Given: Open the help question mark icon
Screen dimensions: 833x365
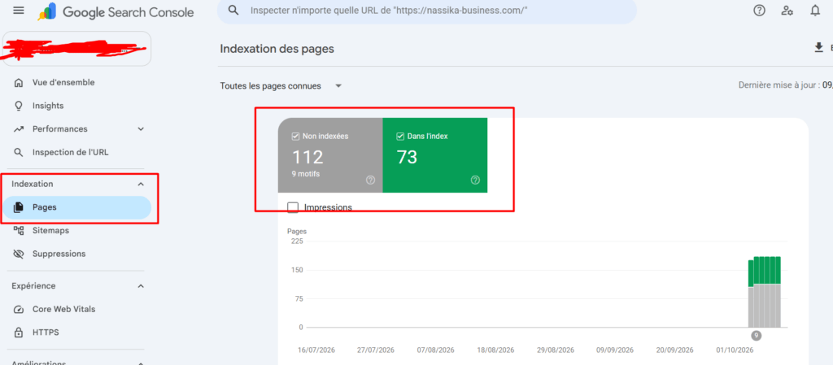Looking at the screenshot, I should (x=759, y=11).
